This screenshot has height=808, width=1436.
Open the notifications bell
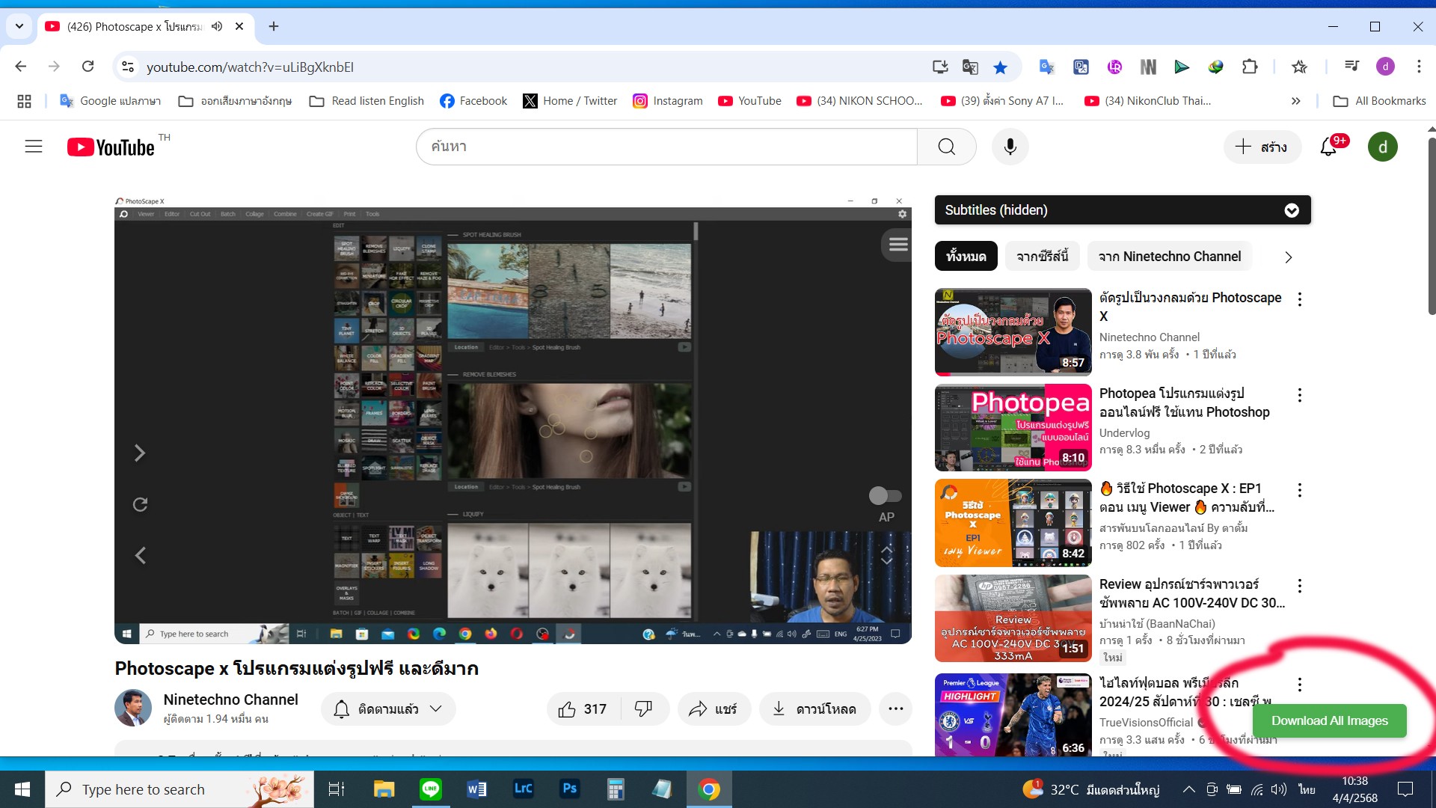point(1329,147)
